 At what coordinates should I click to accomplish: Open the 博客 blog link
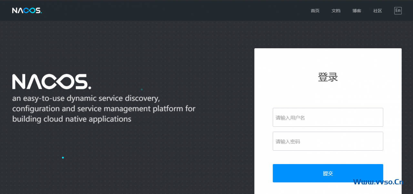[357, 11]
